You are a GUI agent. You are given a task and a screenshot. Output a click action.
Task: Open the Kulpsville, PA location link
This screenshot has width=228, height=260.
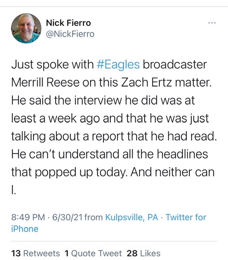[x=132, y=217]
